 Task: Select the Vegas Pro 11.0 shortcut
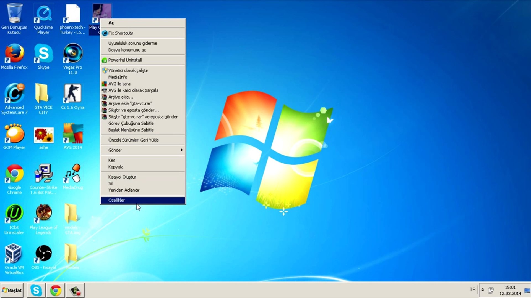[x=72, y=54]
